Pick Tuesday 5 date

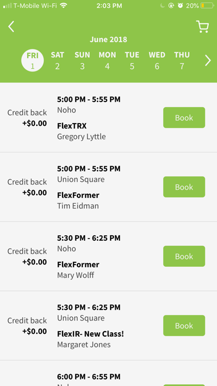point(132,60)
